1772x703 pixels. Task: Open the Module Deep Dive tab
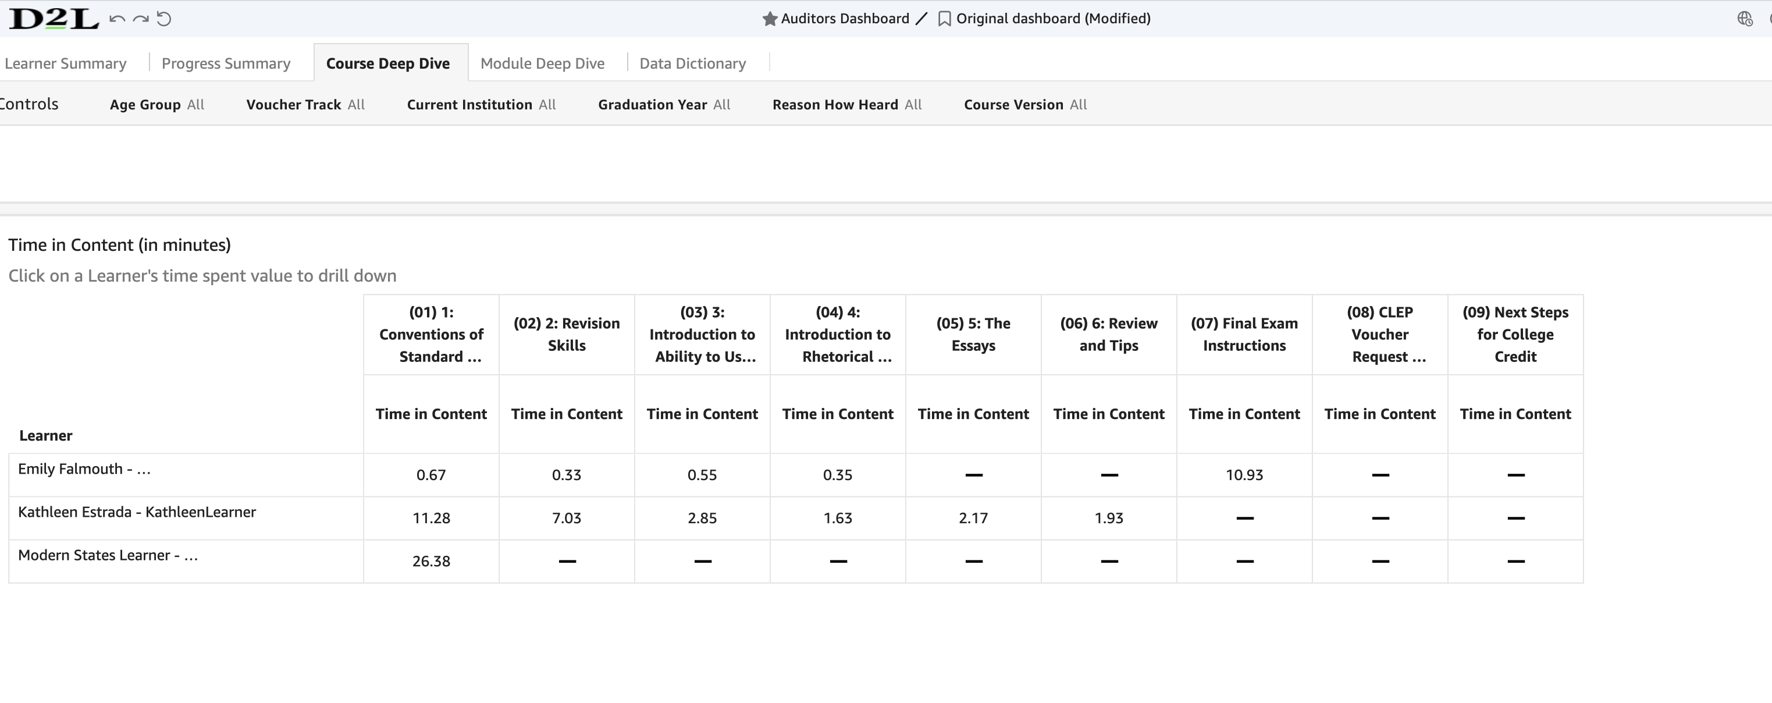(x=543, y=63)
